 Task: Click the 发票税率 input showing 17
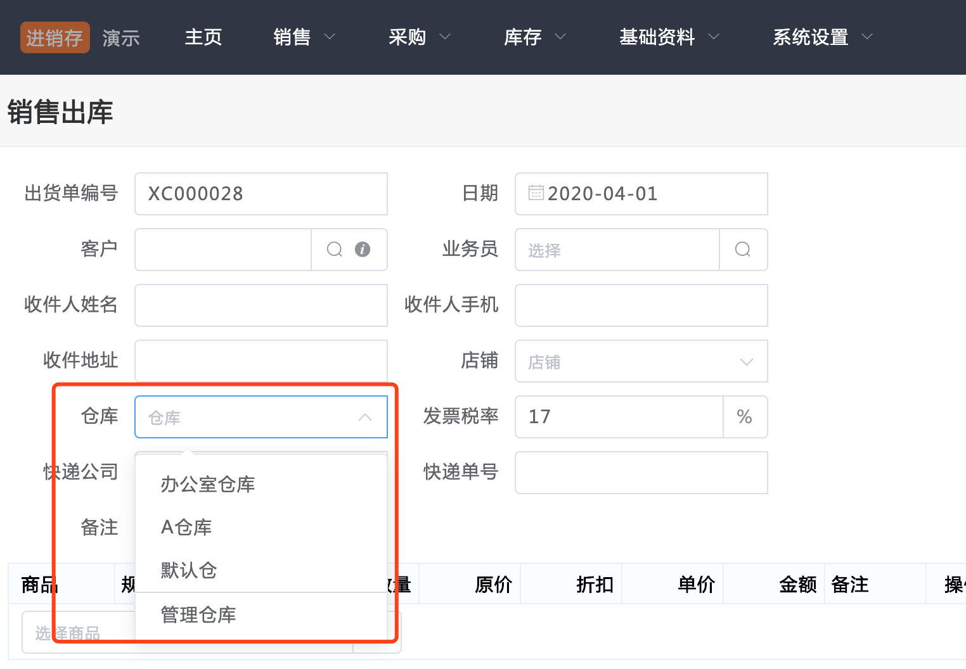point(619,417)
